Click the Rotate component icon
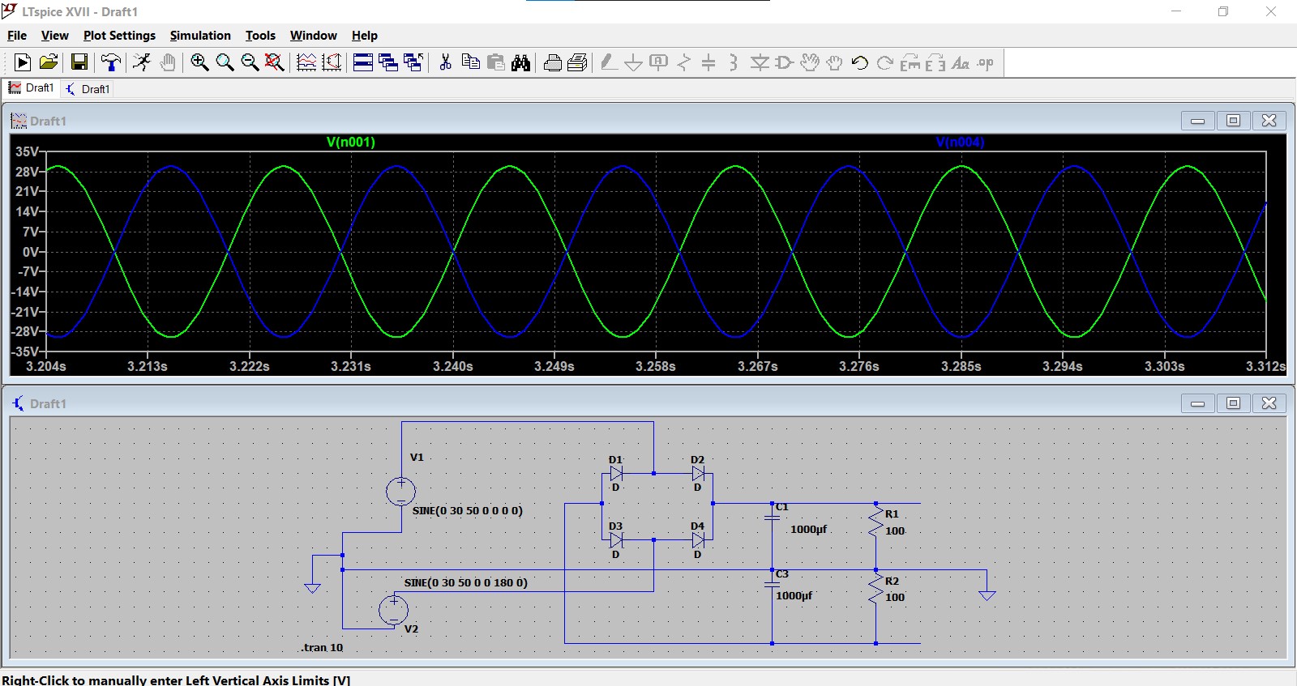Image resolution: width=1297 pixels, height=686 pixels. (910, 62)
